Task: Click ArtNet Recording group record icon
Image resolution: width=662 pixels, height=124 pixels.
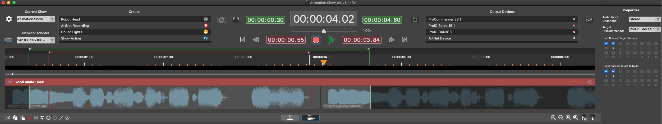Action: pos(206,26)
